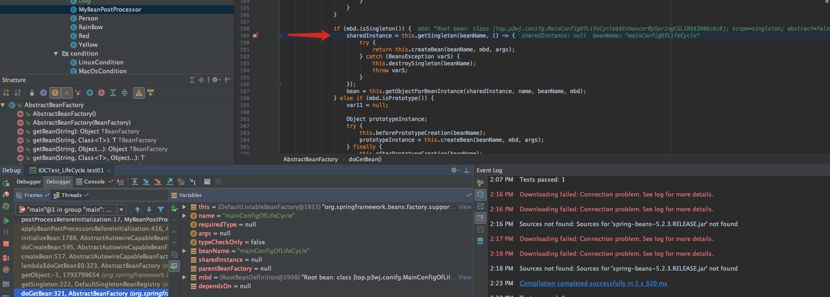Image resolution: width=830 pixels, height=297 pixels.
Task: Close the IOCTest_LifeCycle.test01 debug tab
Action: tap(109, 171)
